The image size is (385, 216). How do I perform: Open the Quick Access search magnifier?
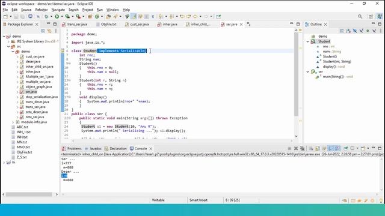360,16
